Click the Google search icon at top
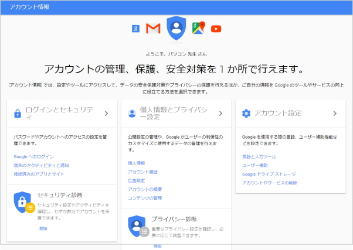 point(135,28)
